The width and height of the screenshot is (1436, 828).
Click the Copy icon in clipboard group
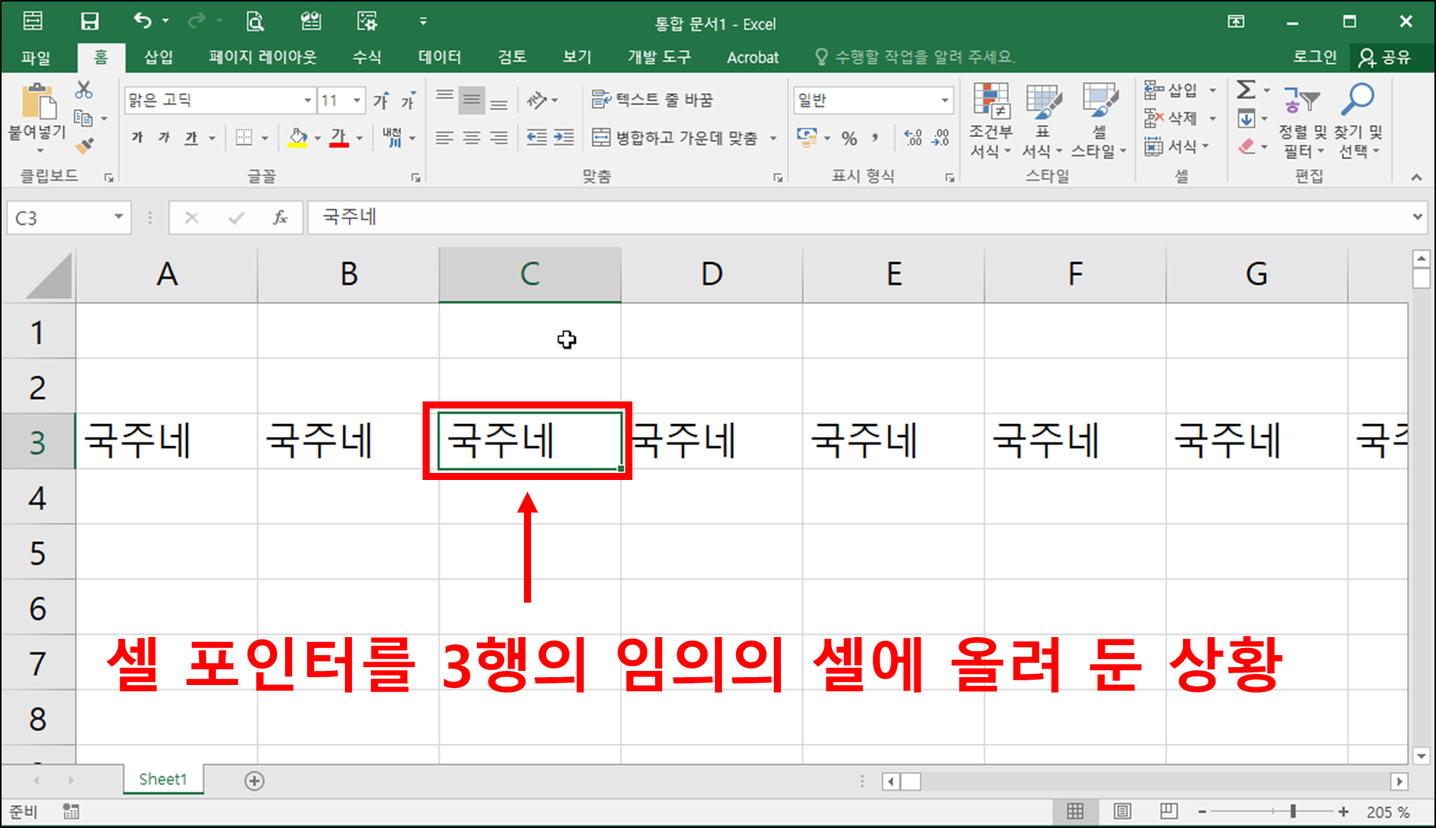click(83, 119)
